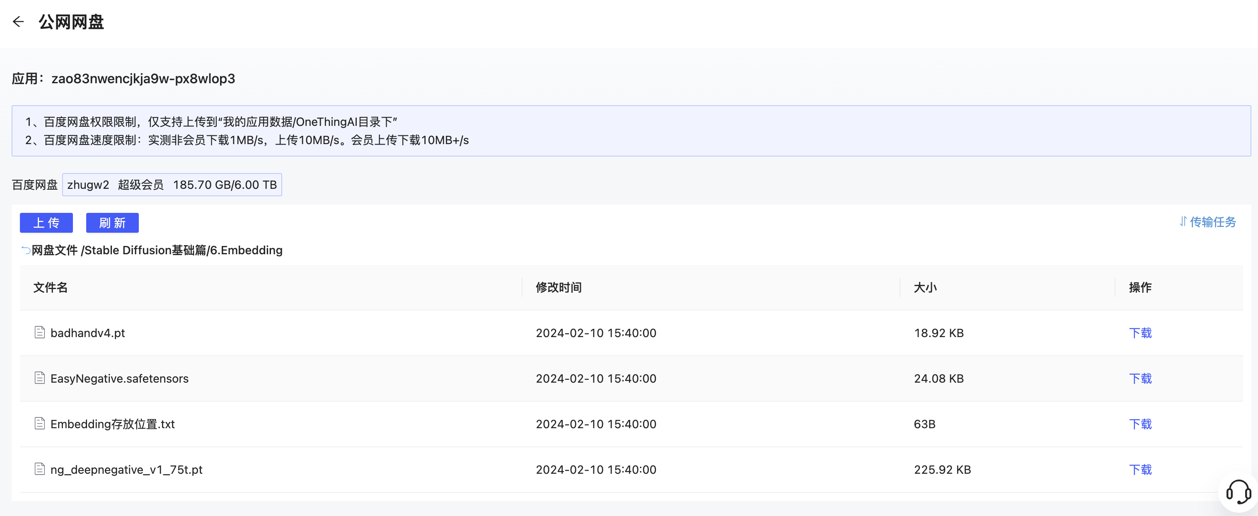
Task: Click the back arrow beside 公网网盘
Action: [18, 22]
